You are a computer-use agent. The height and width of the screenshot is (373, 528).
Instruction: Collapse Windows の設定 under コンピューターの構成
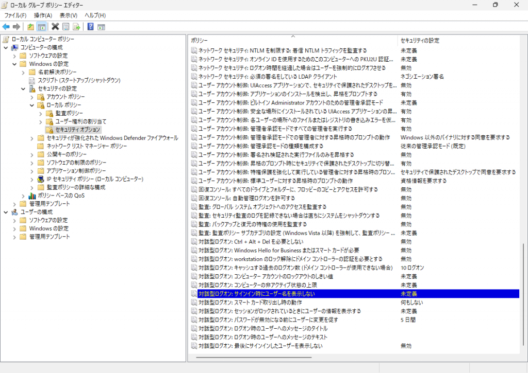tap(14, 64)
